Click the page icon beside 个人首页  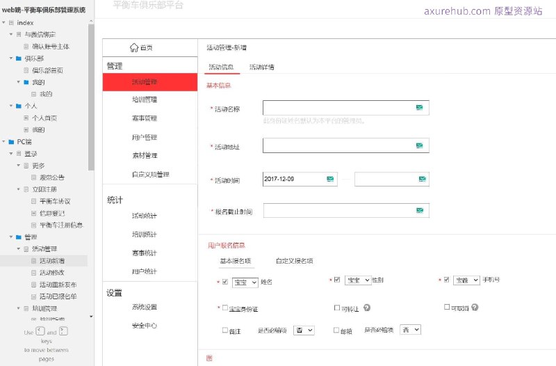(26, 118)
